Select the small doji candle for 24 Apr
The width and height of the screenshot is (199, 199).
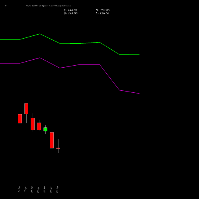point(58,148)
